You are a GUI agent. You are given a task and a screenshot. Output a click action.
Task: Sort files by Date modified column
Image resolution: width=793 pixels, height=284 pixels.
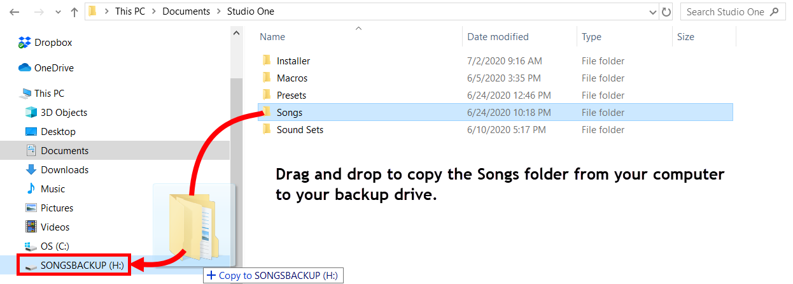click(x=498, y=37)
